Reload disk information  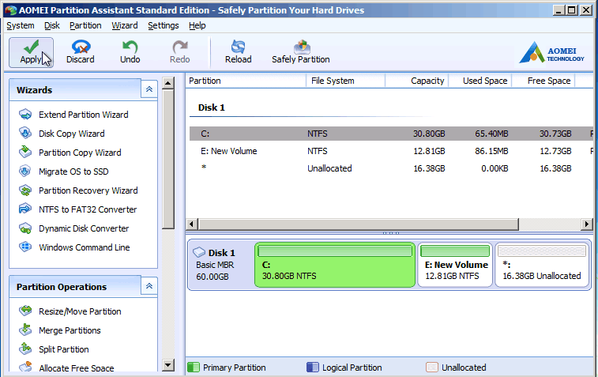(238, 53)
